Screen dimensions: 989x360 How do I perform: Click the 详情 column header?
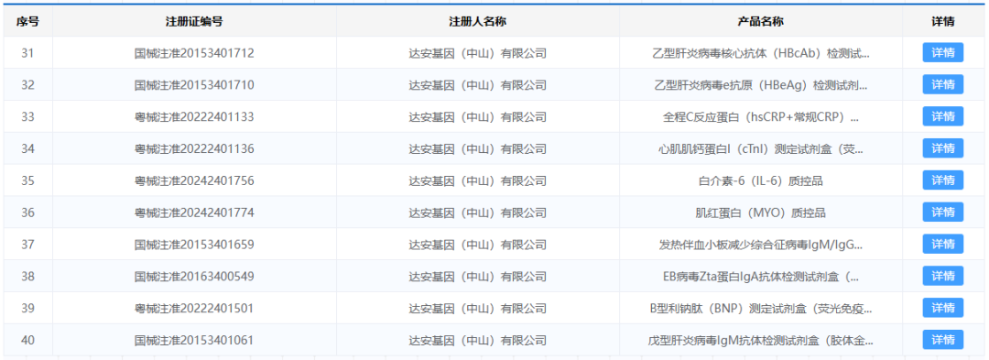[x=943, y=21]
